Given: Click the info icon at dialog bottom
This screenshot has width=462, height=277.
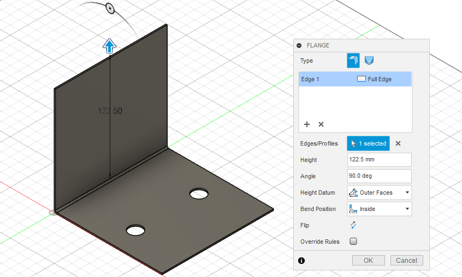Looking at the screenshot, I should 301,261.
